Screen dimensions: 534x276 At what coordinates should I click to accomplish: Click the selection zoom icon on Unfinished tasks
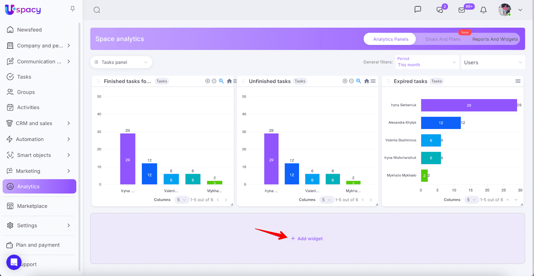358,81
